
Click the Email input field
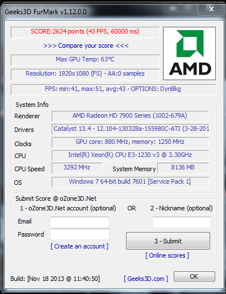point(79,222)
